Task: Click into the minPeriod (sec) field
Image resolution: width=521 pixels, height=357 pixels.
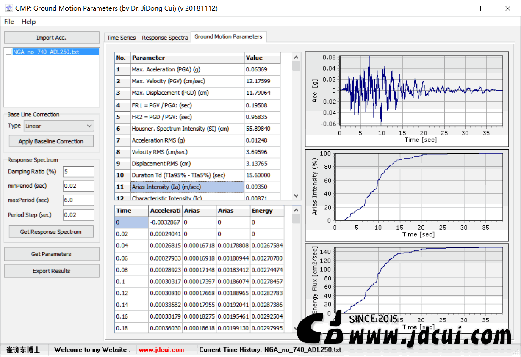Action: pyautogui.click(x=78, y=186)
